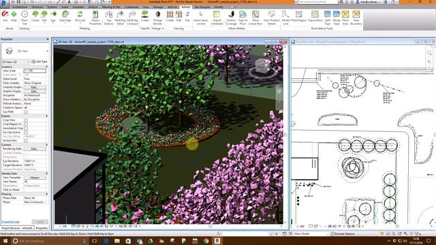
Task: Click the Planting Create tool
Action: tap(35, 16)
